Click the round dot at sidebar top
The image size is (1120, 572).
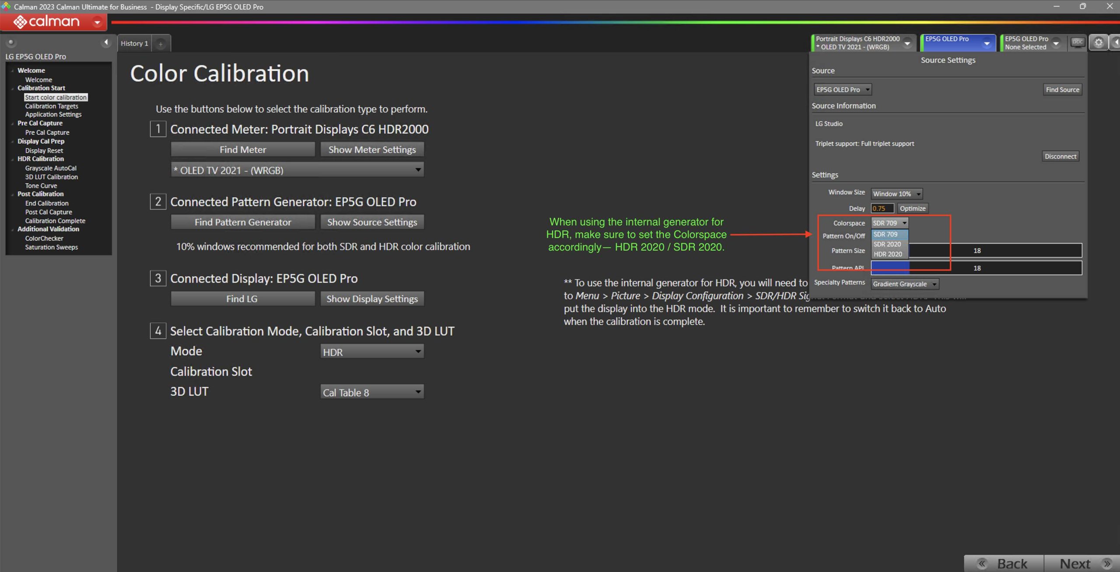[10, 42]
